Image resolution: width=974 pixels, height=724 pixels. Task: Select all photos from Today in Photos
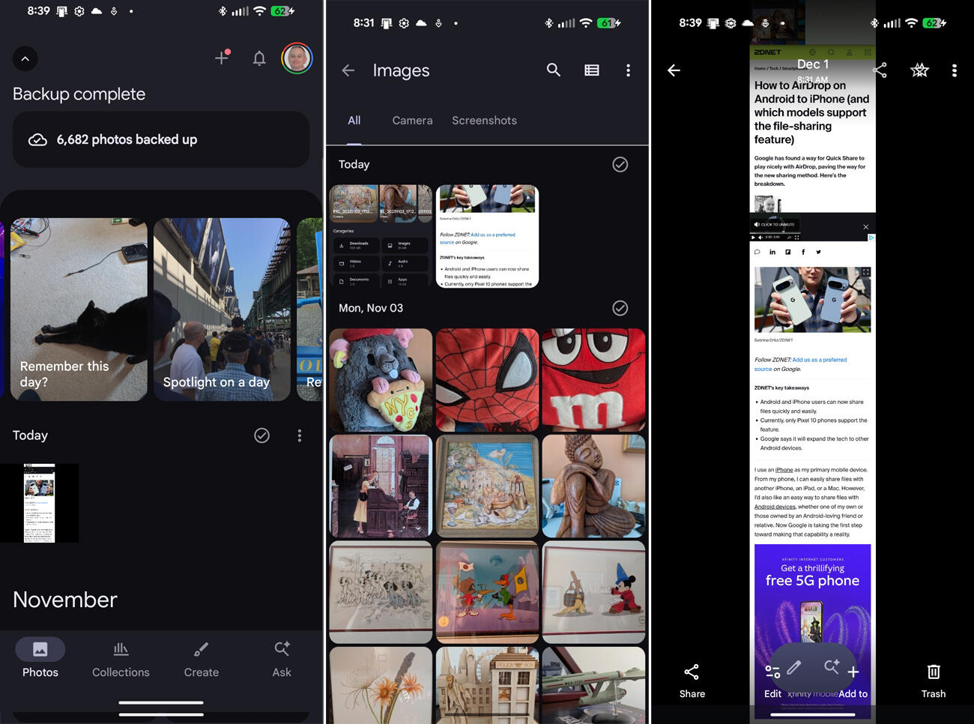point(261,435)
